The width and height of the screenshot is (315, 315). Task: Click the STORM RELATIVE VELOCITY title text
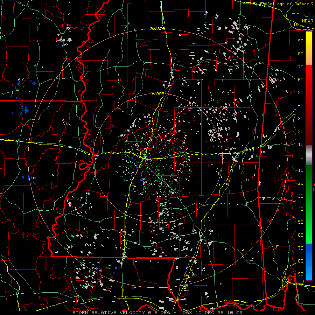pos(108,313)
